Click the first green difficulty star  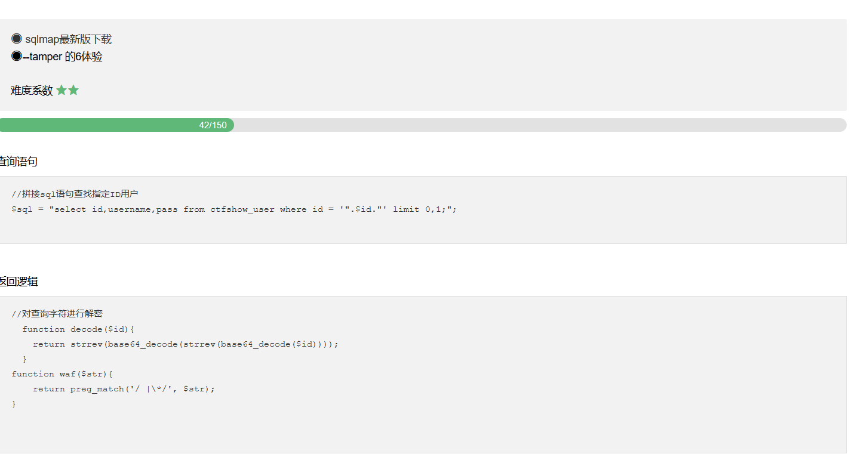click(62, 91)
